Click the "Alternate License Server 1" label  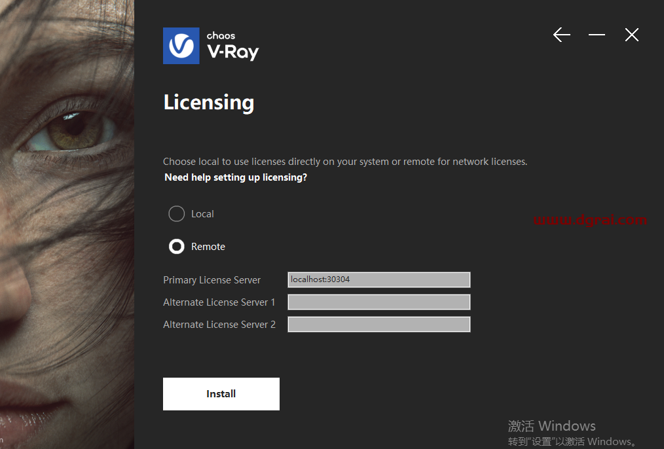(x=219, y=302)
